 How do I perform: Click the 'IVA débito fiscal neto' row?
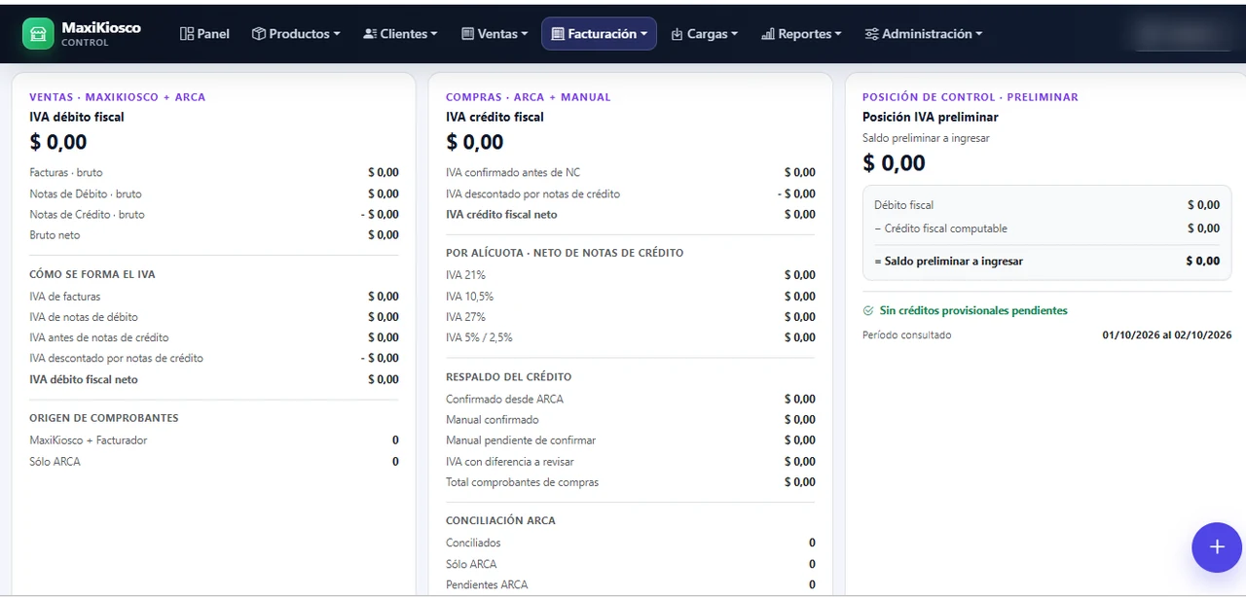pyautogui.click(x=214, y=379)
